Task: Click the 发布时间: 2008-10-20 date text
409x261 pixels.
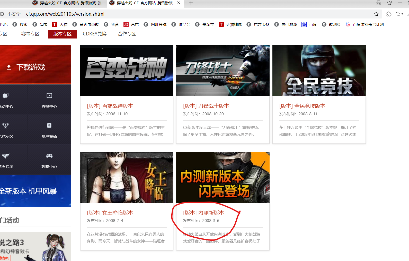Action: (203, 114)
